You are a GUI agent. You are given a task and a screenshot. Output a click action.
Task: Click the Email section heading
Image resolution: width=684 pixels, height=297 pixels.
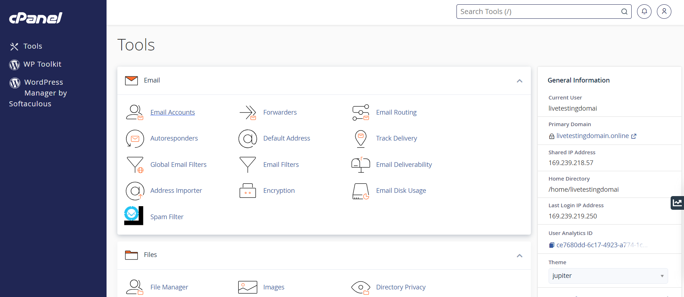pyautogui.click(x=152, y=80)
